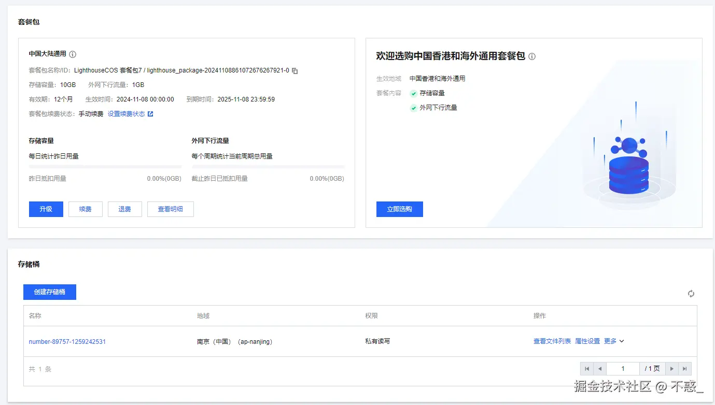This screenshot has height=405, width=715.
Task: Open bucket number-89757-1259242531 details
Action: pos(67,341)
